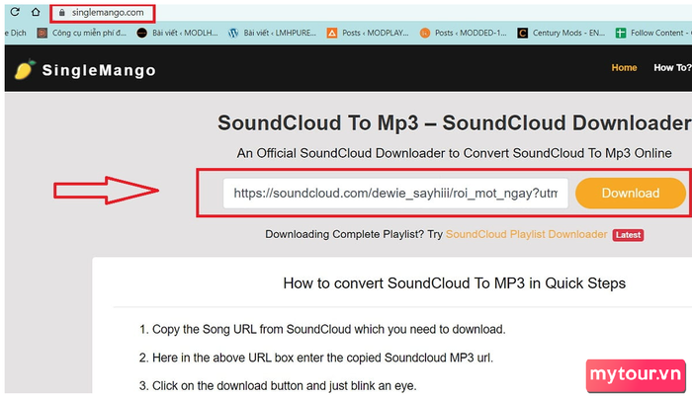Click 'How to convert SoundCloud To MP3' heading

pos(454,283)
